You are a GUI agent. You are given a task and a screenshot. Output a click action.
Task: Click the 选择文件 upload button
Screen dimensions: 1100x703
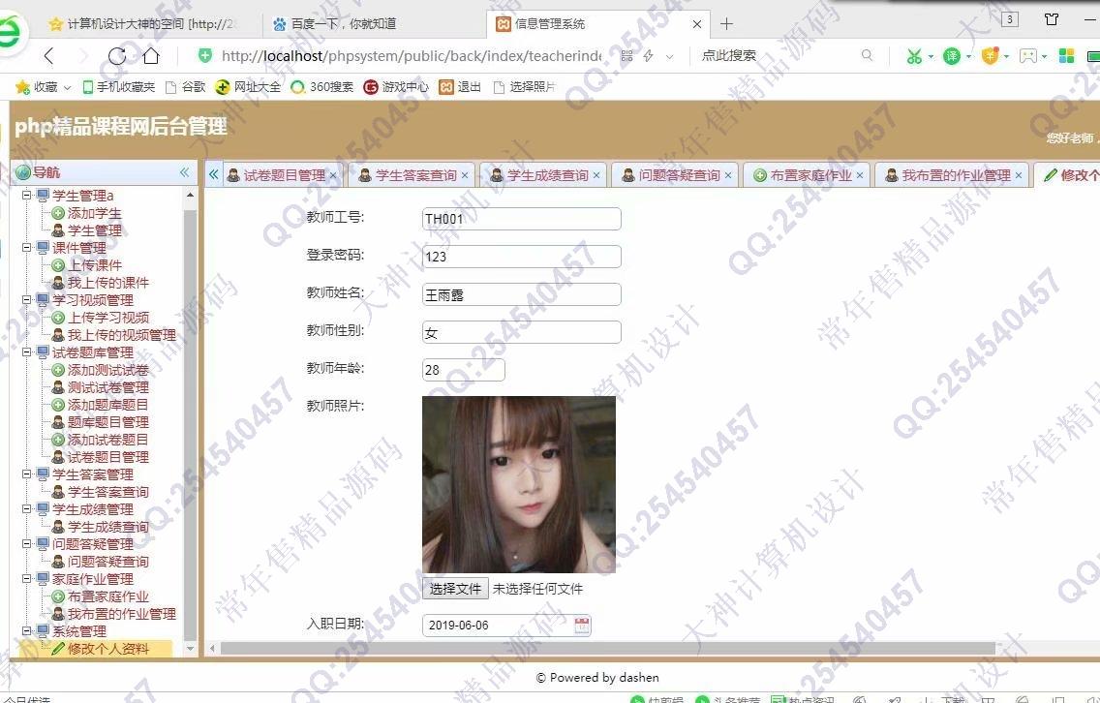(x=455, y=589)
